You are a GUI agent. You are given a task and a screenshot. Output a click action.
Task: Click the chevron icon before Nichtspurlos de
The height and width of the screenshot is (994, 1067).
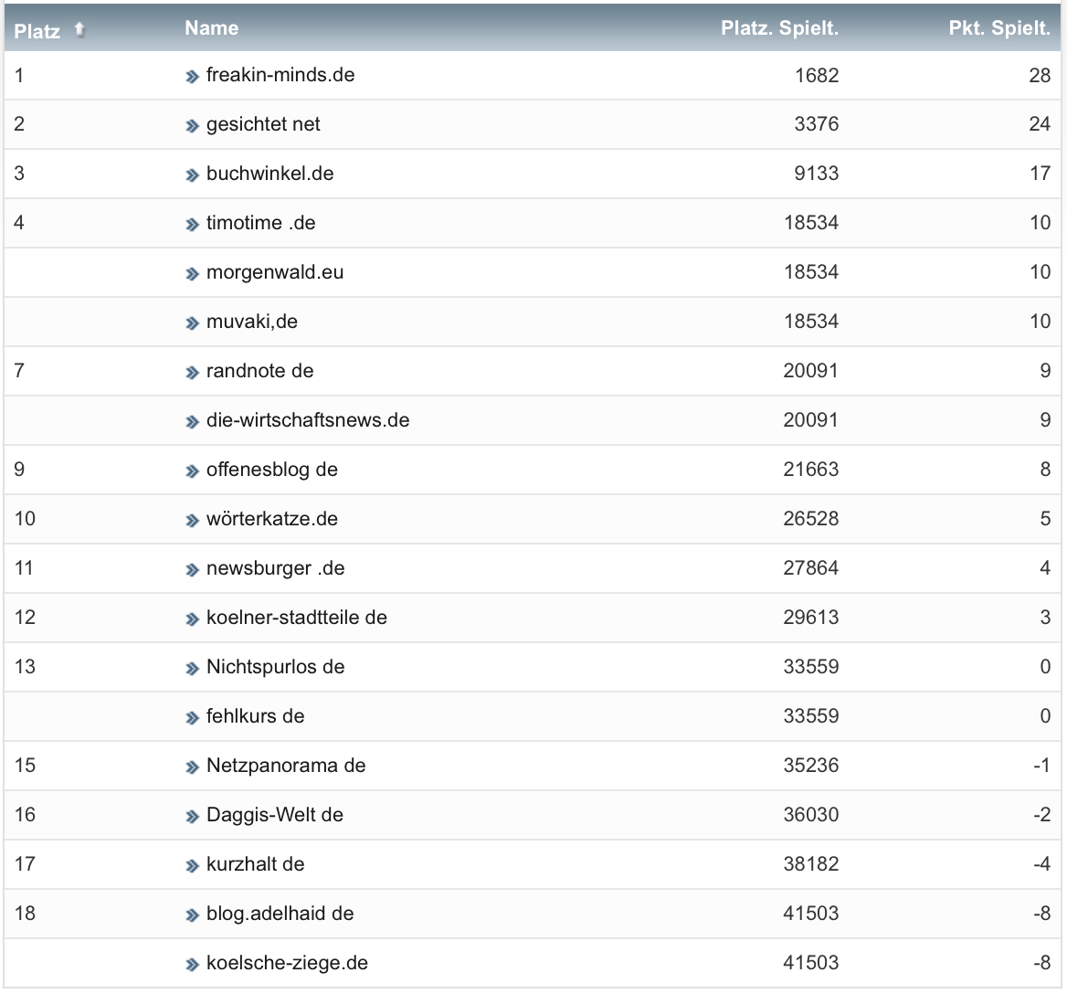coord(192,669)
